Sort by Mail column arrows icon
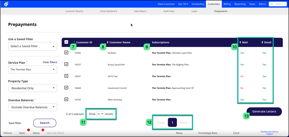289x137 pixels. [x=240, y=42]
